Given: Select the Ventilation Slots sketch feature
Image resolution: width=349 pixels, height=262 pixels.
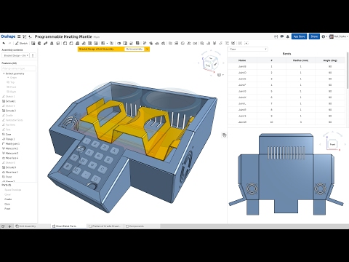Looking at the screenshot, I should (14, 120).
